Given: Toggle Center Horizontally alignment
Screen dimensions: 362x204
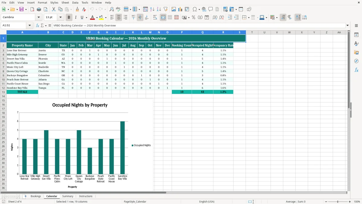Looking at the screenshot, I should tap(119, 18).
